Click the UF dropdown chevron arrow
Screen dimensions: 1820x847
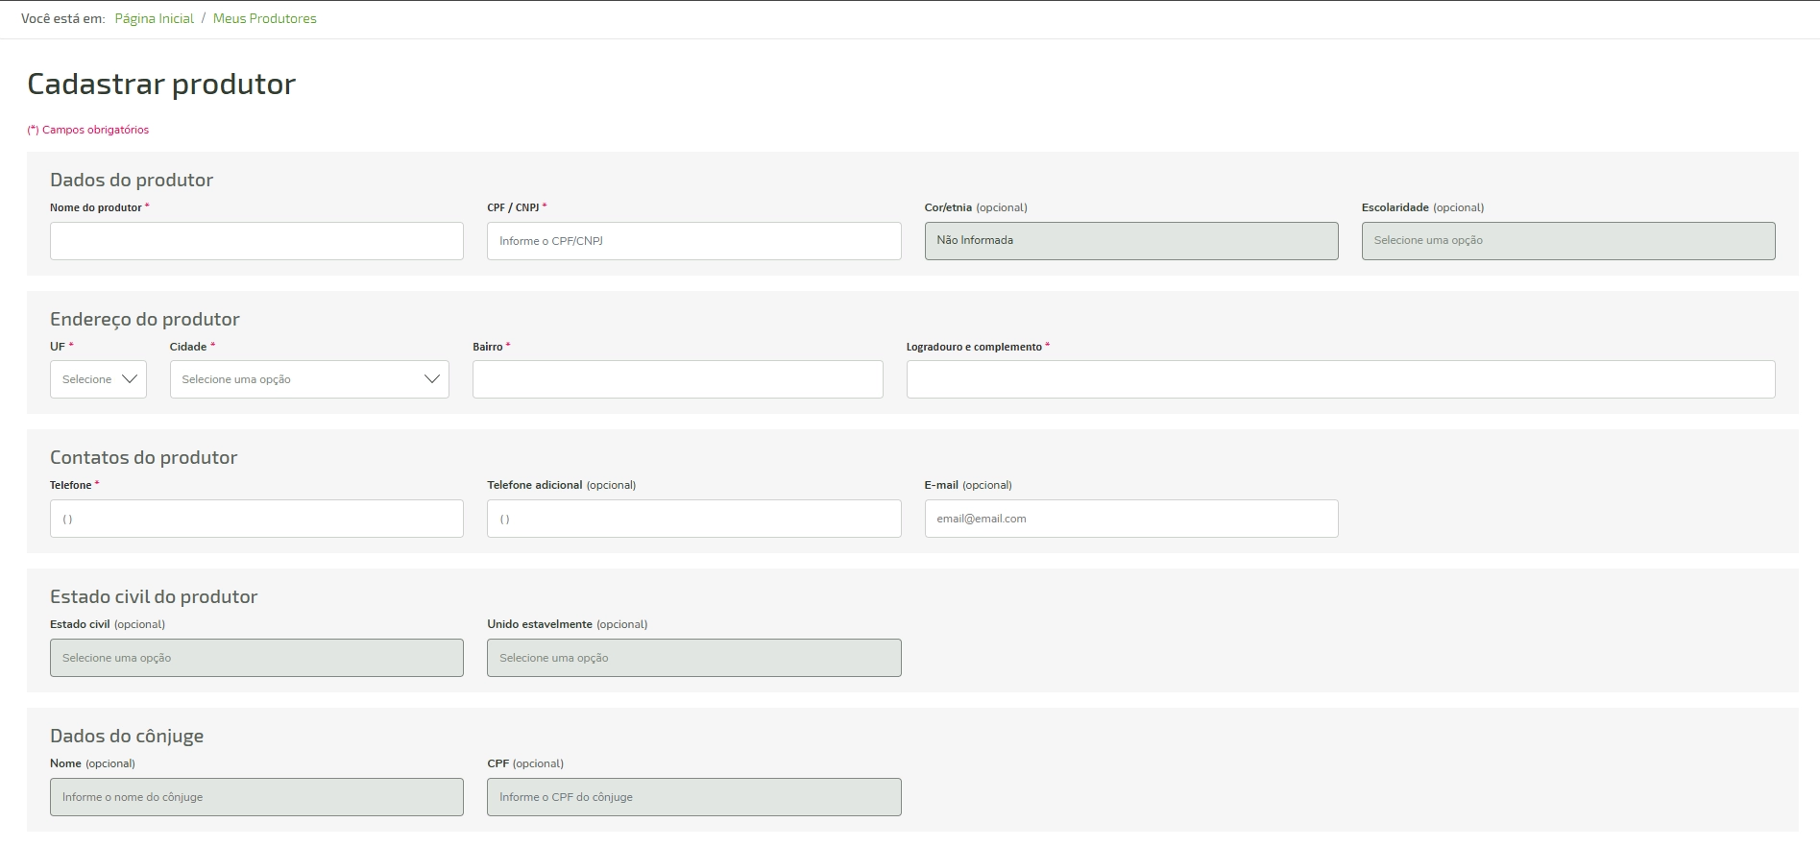130,379
